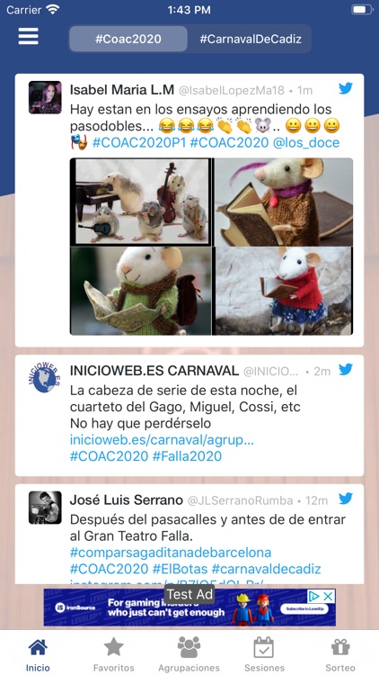
Task: Tap Twitter bird icon on José Luis Serrano tweet
Action: tap(346, 499)
